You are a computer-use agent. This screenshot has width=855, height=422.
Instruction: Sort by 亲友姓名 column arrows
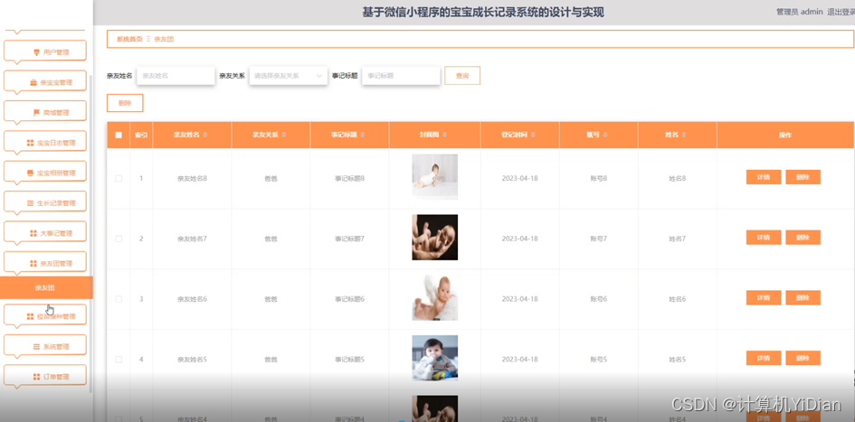pos(205,135)
